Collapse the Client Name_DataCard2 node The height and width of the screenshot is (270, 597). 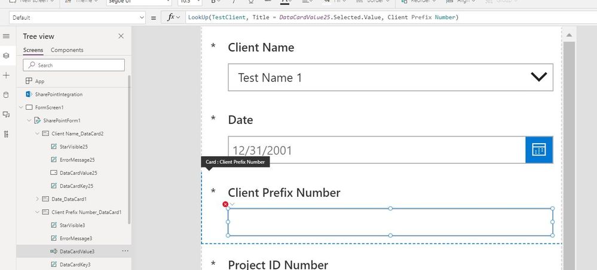pos(37,134)
